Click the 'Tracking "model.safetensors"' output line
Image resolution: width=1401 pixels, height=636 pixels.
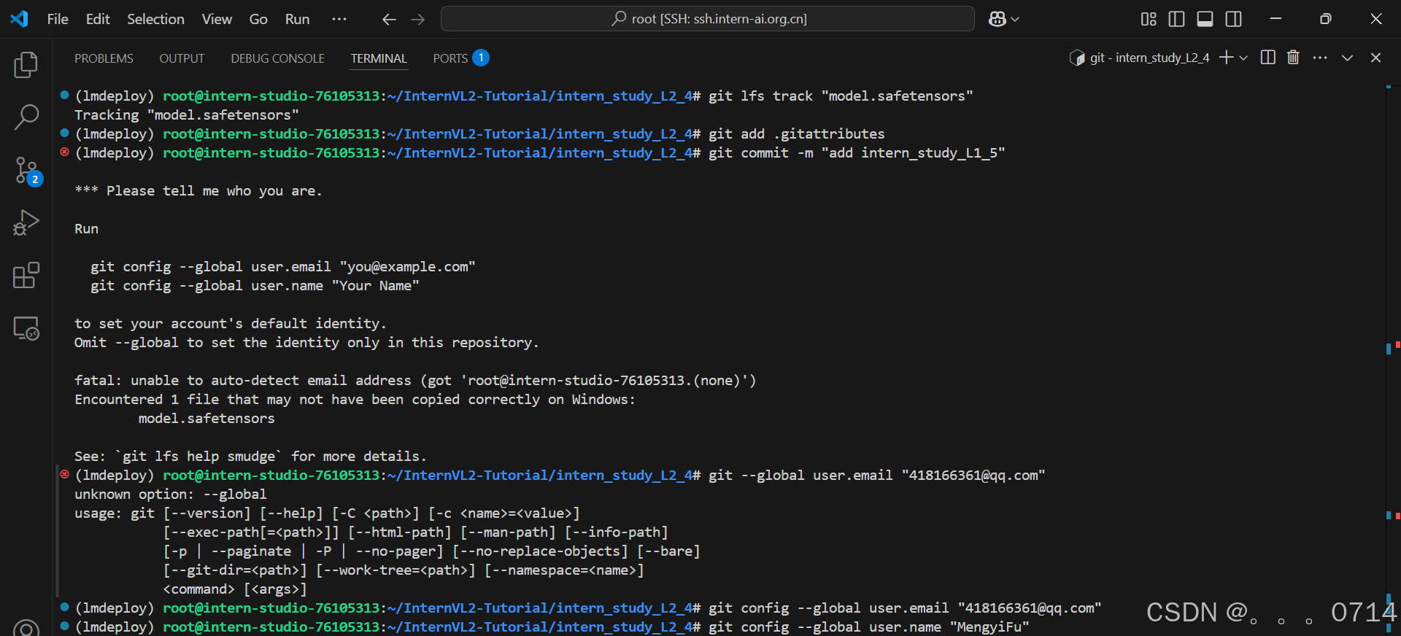click(x=187, y=115)
